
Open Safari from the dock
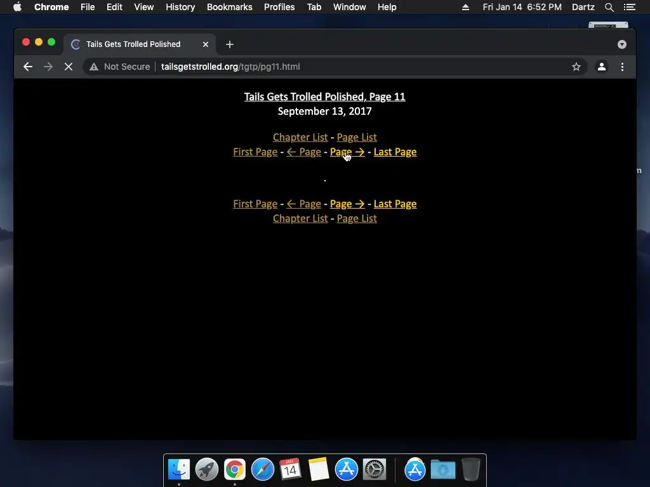click(262, 469)
